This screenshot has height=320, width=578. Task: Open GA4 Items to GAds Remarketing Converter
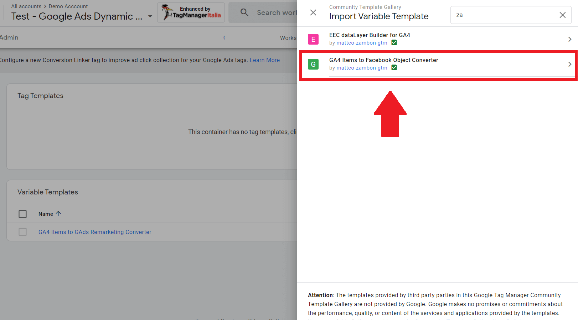tap(95, 232)
